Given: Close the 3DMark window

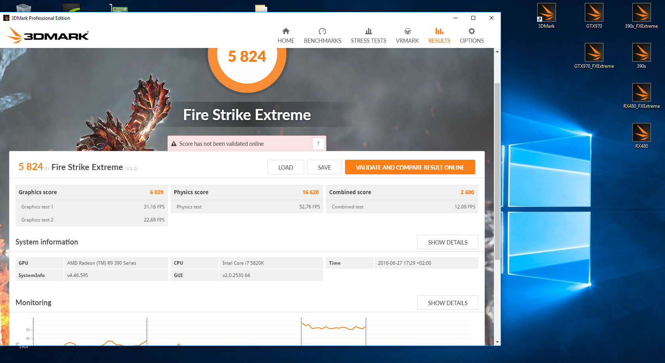Looking at the screenshot, I should (x=492, y=18).
